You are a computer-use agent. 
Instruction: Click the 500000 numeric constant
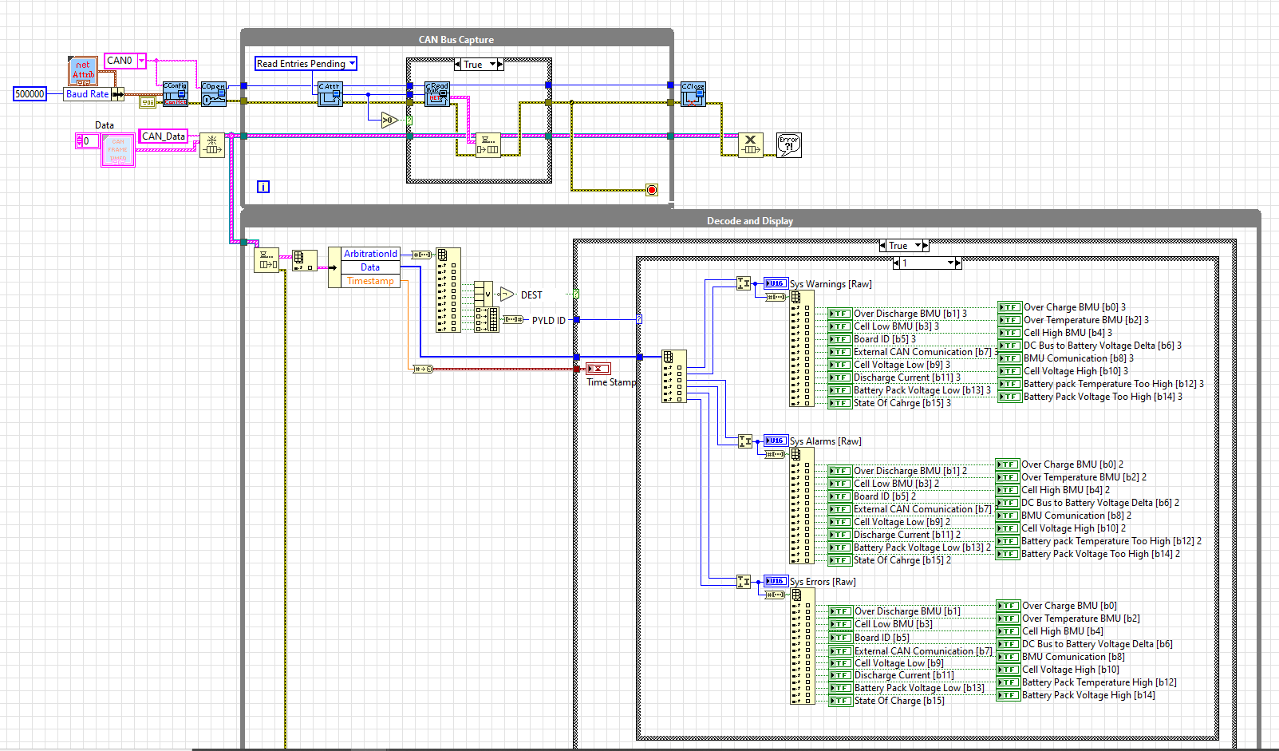pos(30,94)
